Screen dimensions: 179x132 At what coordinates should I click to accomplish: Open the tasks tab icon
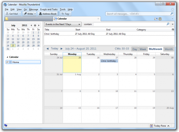click(160, 19)
